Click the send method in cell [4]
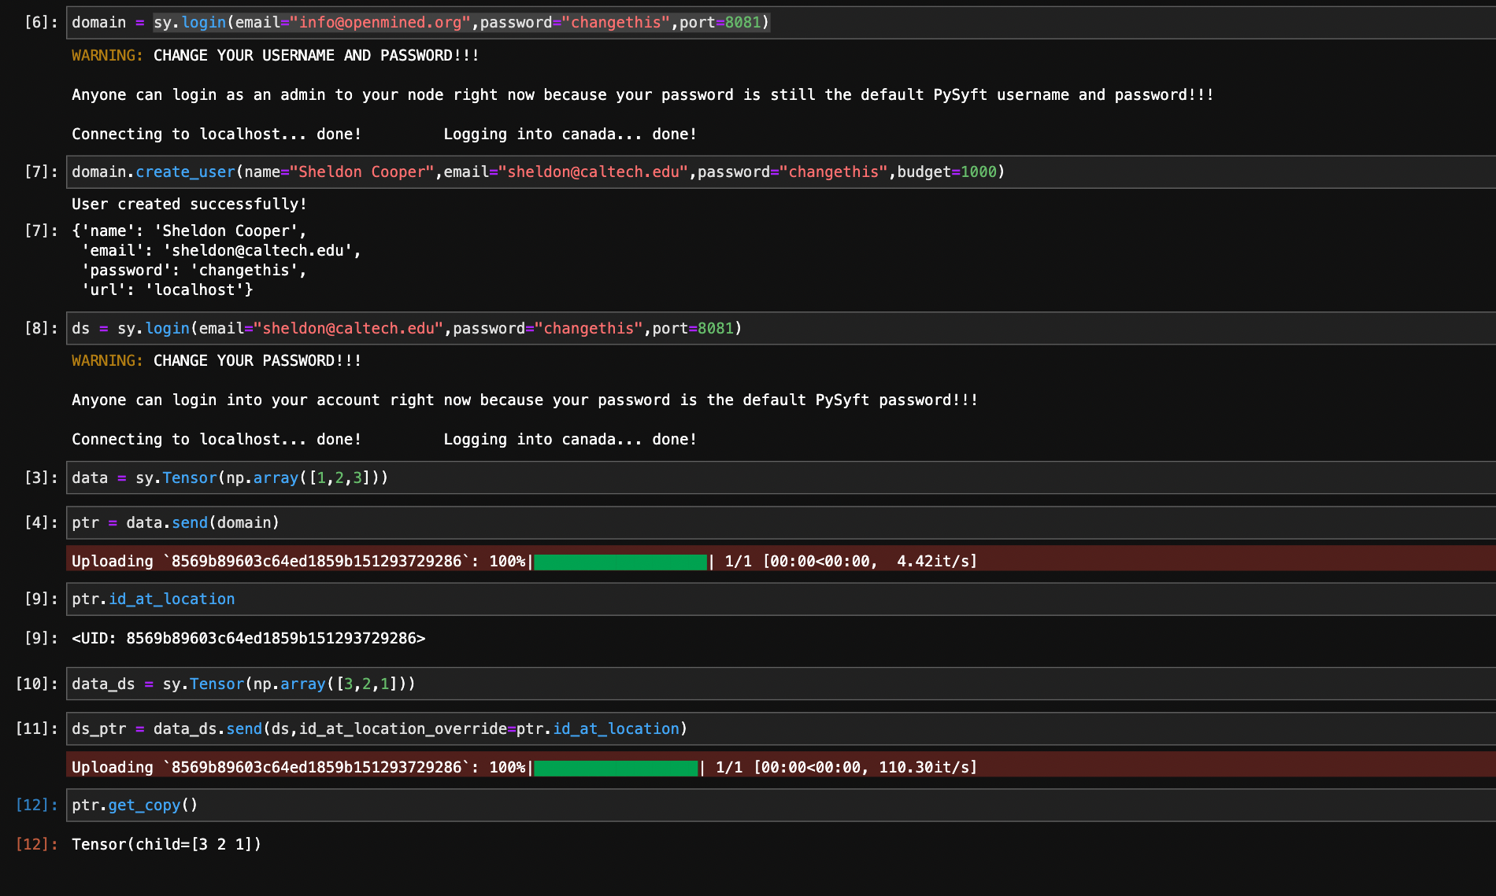Image resolution: width=1496 pixels, height=896 pixels. (x=189, y=522)
